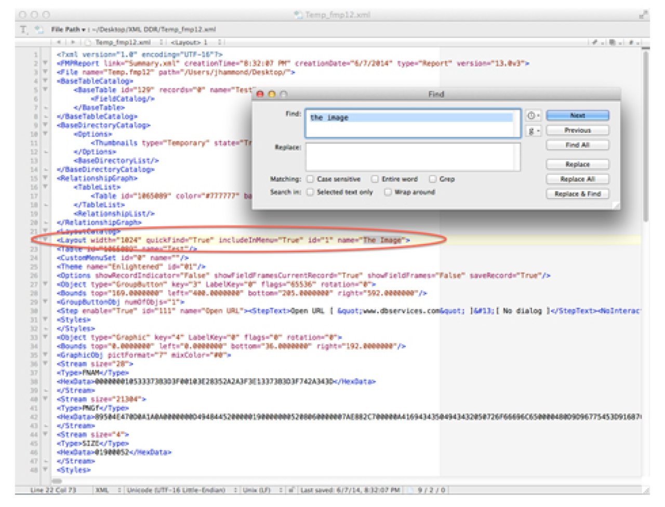Viewport: 665px width, 507px height.
Task: Click the <Options showRecordIndicator line
Action: [x=303, y=276]
